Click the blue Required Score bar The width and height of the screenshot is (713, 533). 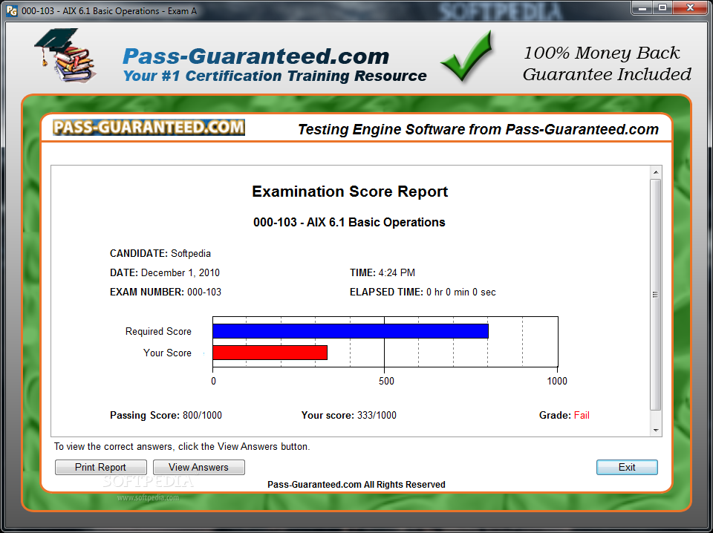click(x=351, y=331)
